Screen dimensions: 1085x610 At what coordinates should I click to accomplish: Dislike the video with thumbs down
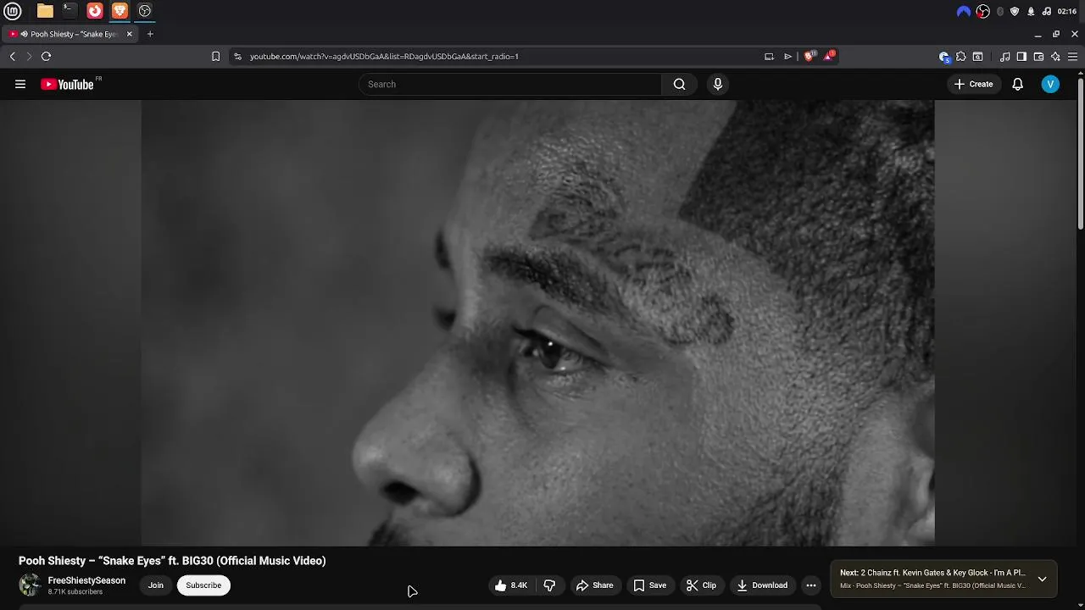click(549, 585)
